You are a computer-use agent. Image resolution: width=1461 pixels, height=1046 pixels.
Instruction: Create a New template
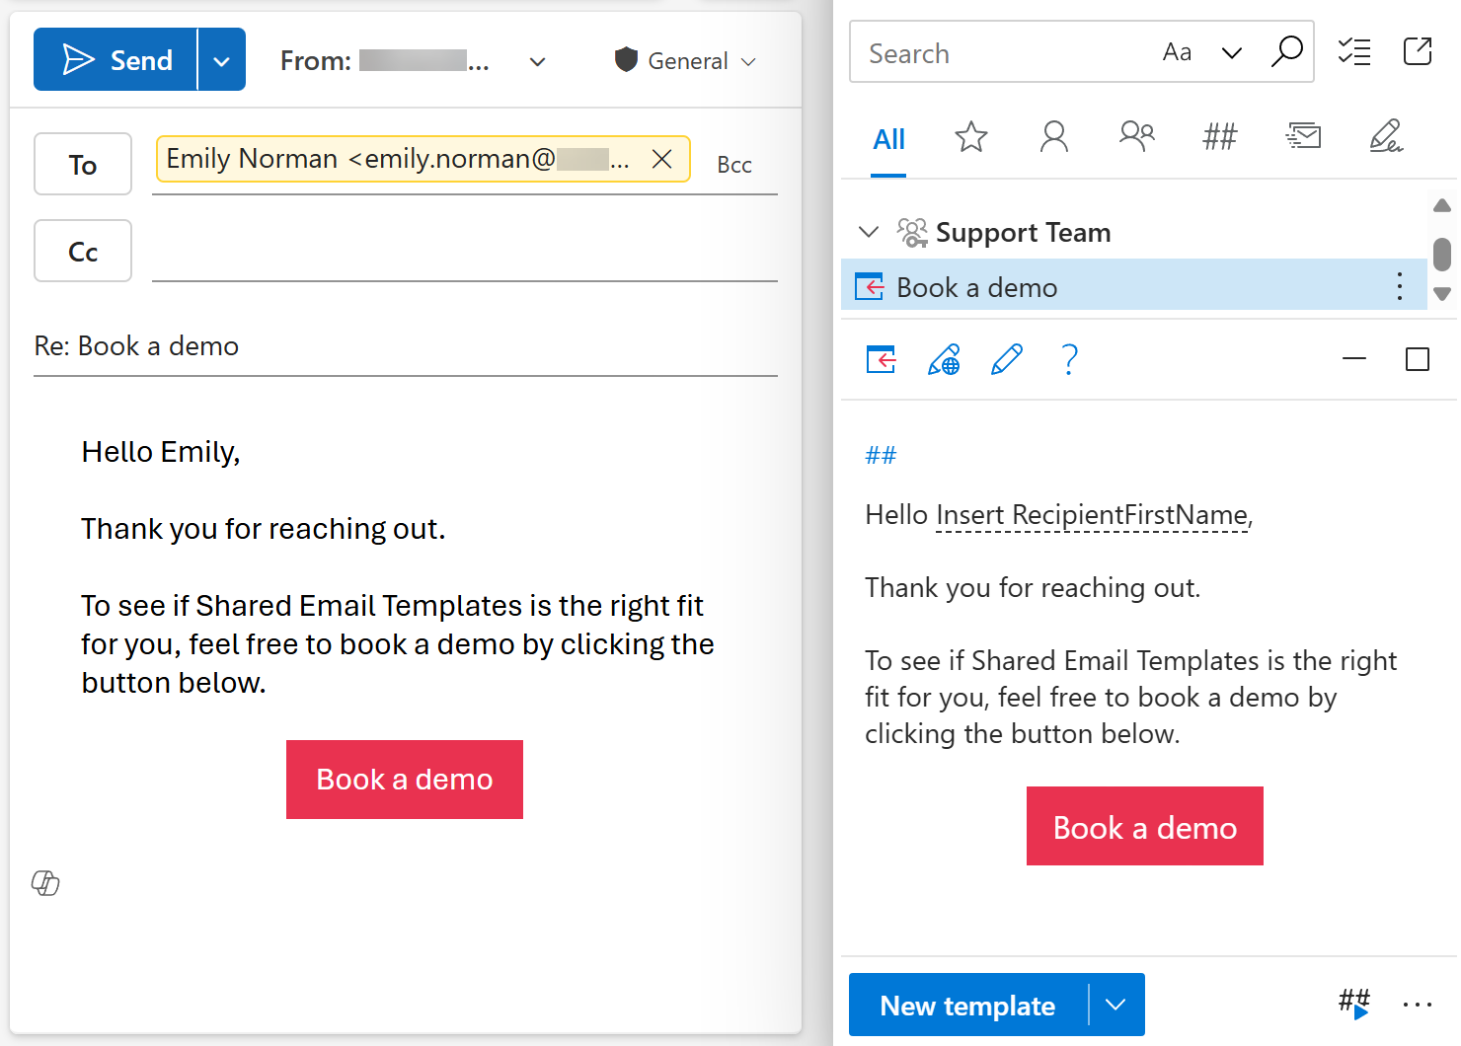967,1005
